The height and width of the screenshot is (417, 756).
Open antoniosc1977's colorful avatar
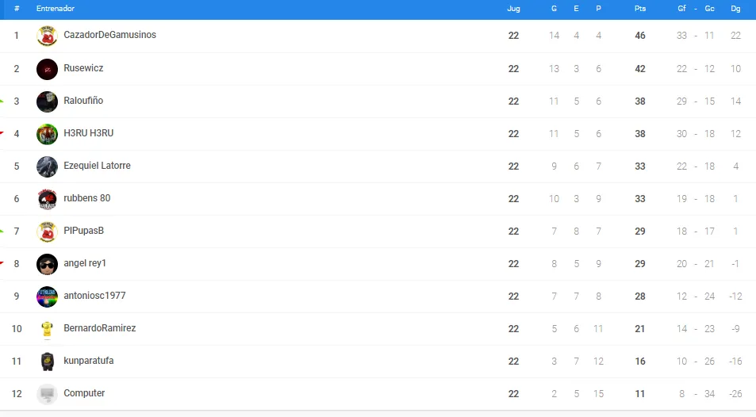coord(47,296)
